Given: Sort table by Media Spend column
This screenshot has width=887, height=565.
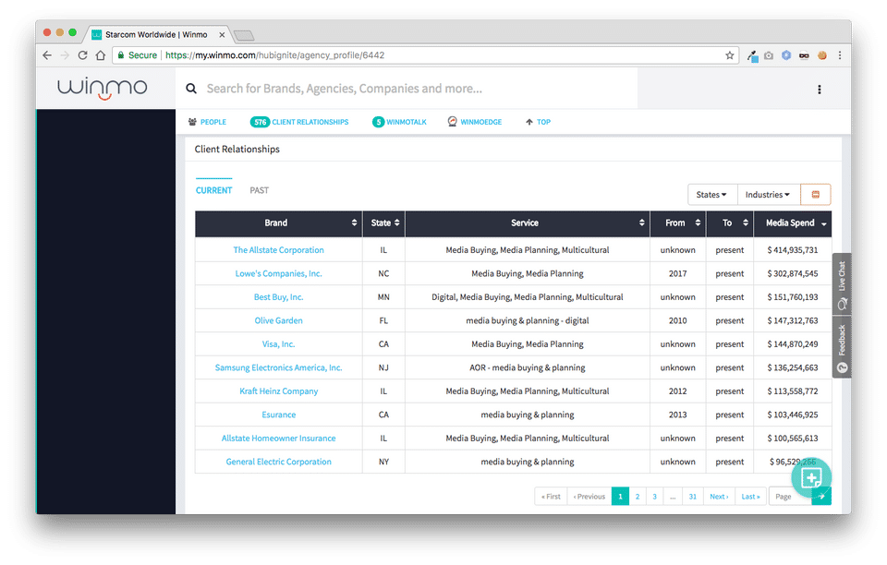Looking at the screenshot, I should tap(793, 223).
